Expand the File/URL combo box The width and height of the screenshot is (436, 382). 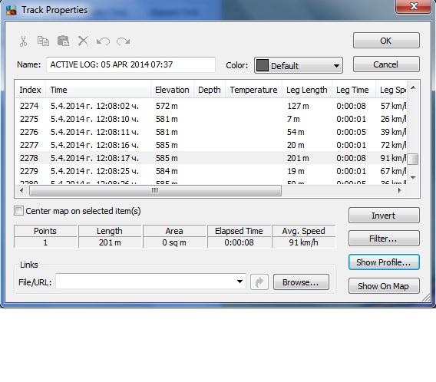pos(239,282)
